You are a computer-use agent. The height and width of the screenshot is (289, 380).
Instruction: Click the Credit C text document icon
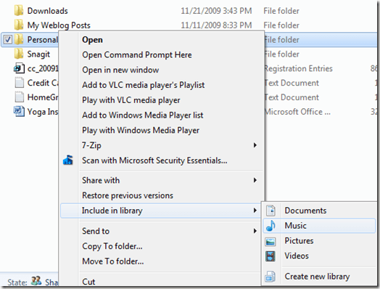click(x=19, y=83)
